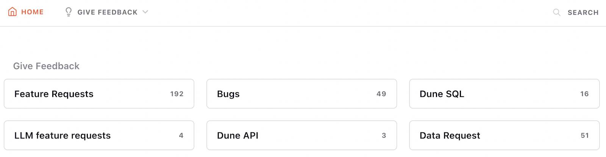Click the magnifying glass search icon
Screen dimensions: 606x157
557,12
